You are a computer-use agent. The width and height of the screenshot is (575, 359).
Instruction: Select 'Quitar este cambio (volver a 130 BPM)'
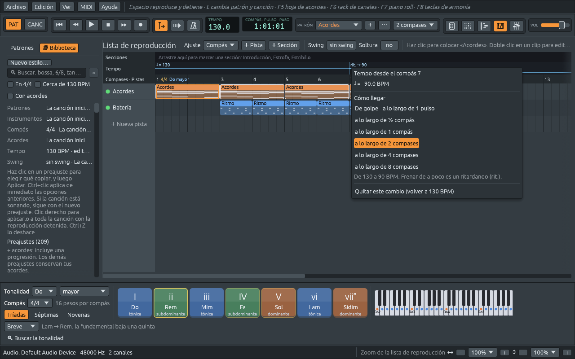pyautogui.click(x=404, y=192)
